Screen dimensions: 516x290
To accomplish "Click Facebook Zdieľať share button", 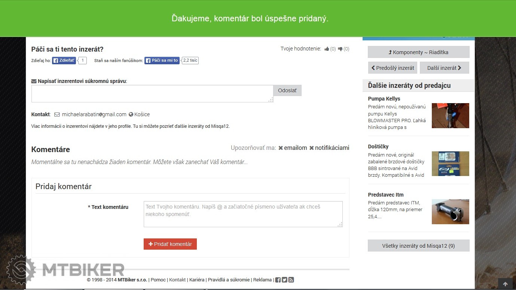I will point(64,61).
